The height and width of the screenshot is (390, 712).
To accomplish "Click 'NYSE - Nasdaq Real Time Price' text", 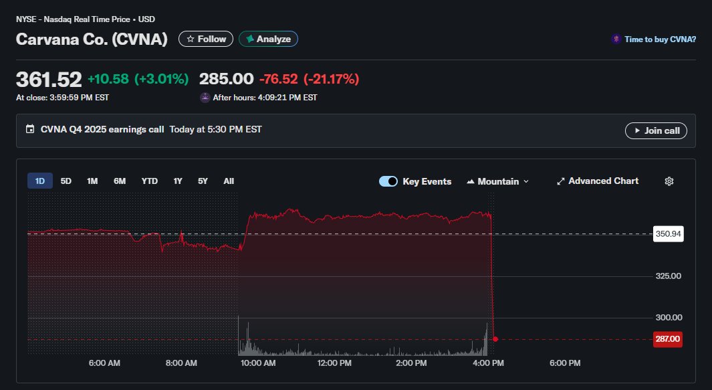I will [73, 19].
